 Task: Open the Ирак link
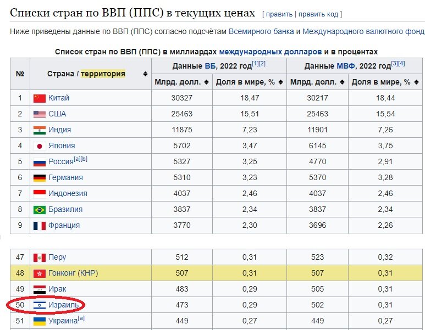click(57, 289)
